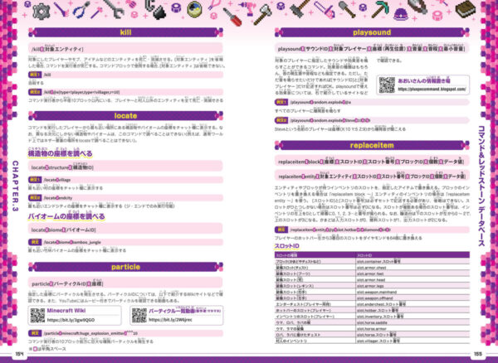The image size is (498, 363).
Task: Click the 構造物の座標を調べる subheading
Action: (x=60, y=154)
